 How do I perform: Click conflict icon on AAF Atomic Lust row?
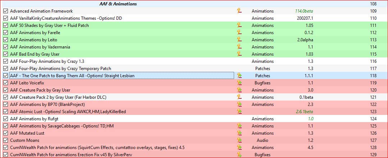click(x=239, y=112)
